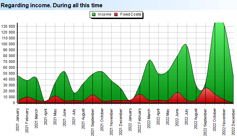Click the 2021 December axis label
The height and width of the screenshot is (138, 237).
(121, 122)
